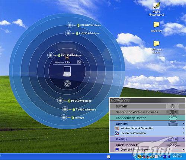Image resolution: width=186 pixels, height=160 pixels.
Task: Select the linksys access point node
Action: (64, 117)
